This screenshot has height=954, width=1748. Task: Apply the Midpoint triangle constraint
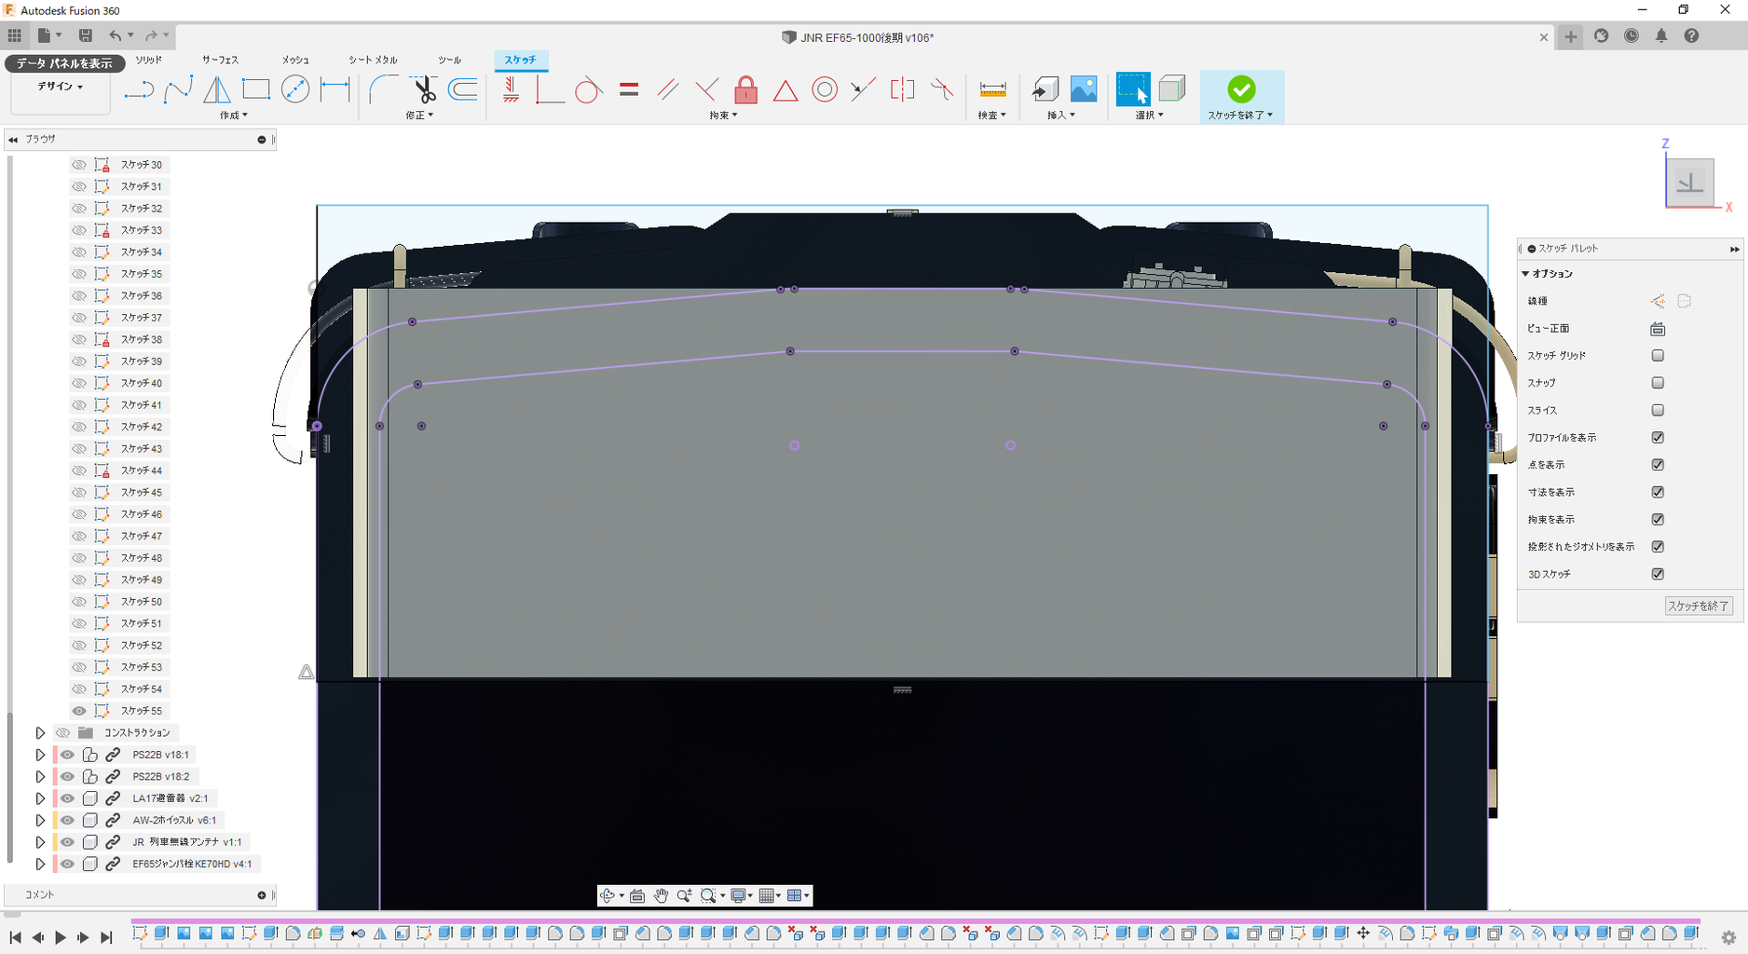pyautogui.click(x=785, y=90)
